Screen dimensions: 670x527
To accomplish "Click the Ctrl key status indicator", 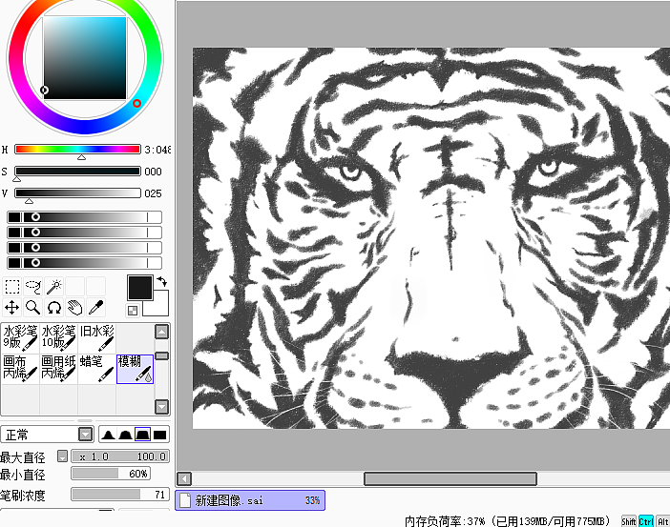I will coord(645,521).
